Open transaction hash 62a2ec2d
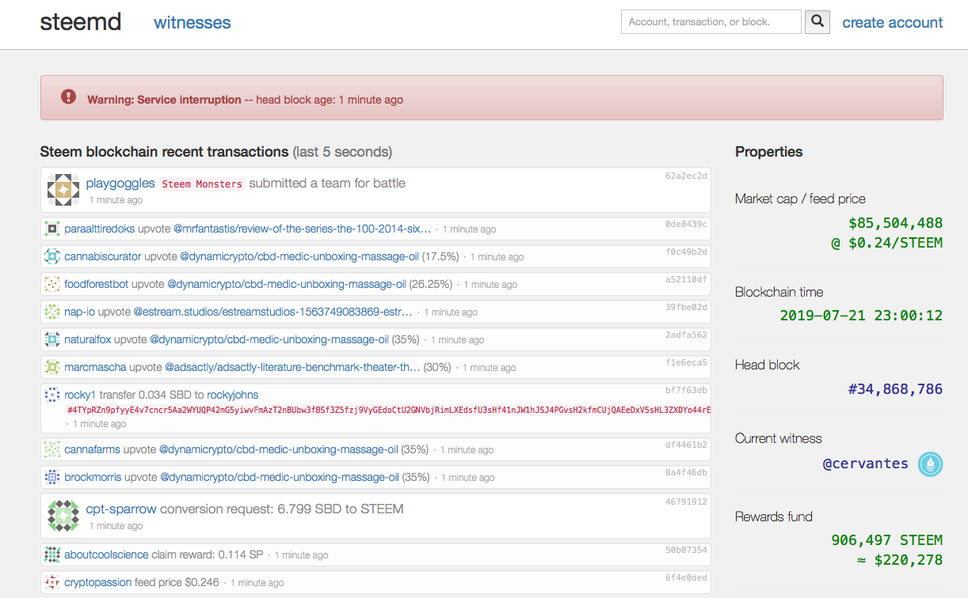The width and height of the screenshot is (968, 598). pyautogui.click(x=686, y=176)
